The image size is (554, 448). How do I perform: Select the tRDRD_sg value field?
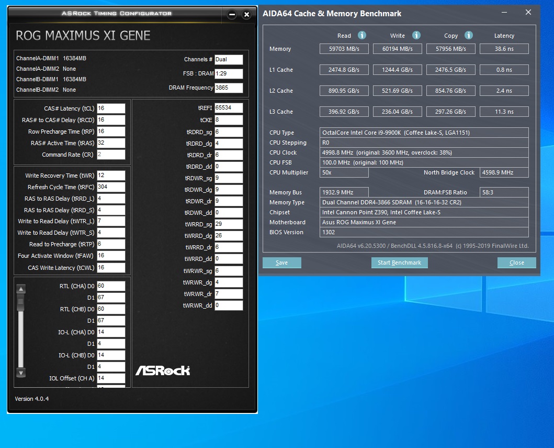pyautogui.click(x=229, y=132)
